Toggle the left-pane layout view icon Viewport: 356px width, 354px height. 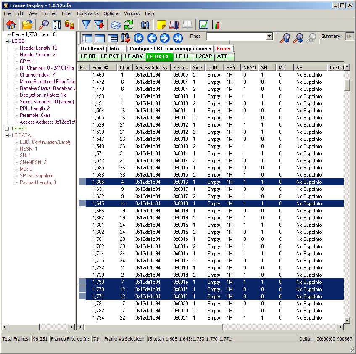point(87,38)
